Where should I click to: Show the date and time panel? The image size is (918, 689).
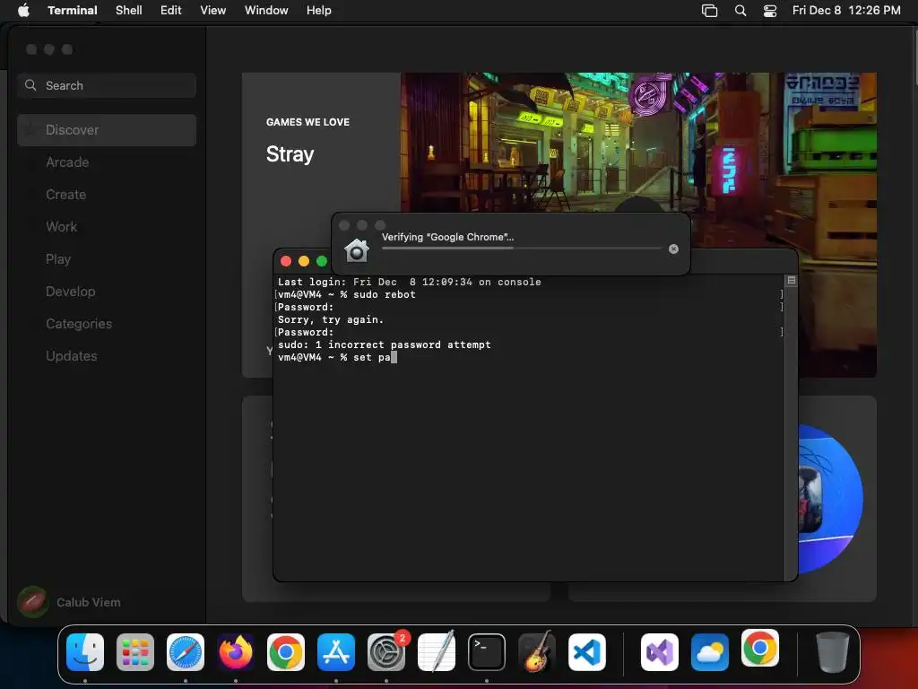point(846,10)
